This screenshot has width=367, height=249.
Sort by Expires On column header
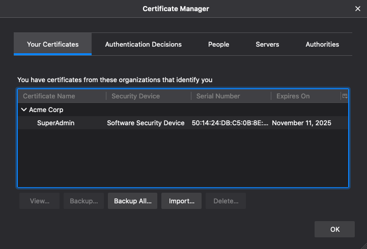click(293, 96)
